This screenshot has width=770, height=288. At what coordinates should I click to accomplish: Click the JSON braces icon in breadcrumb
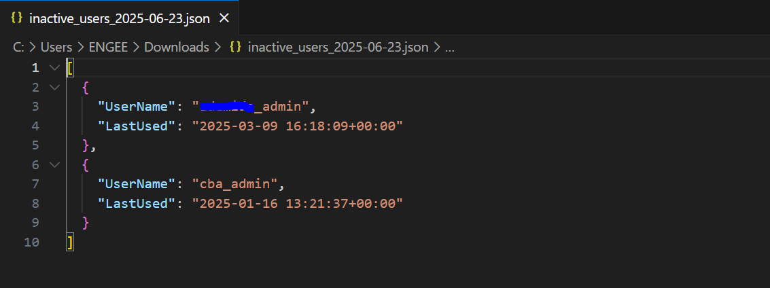236,47
